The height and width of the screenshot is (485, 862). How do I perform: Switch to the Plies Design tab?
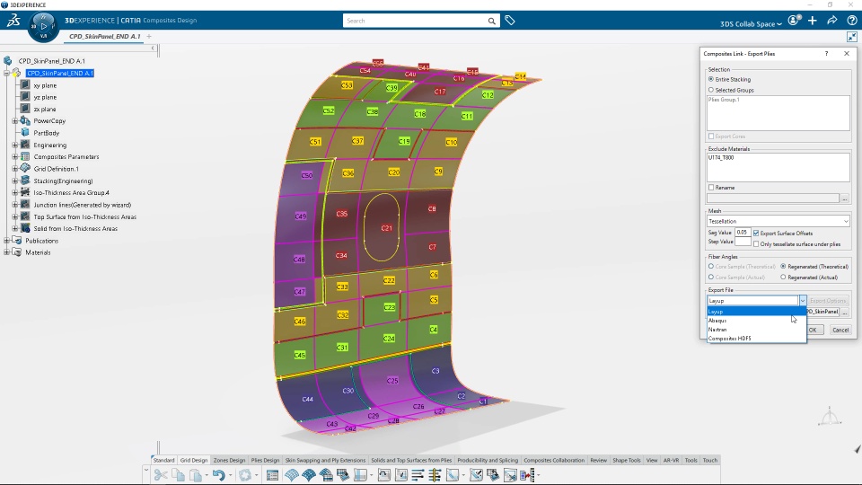(265, 460)
